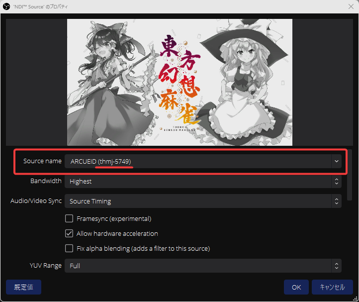Image resolution: width=359 pixels, height=302 pixels.
Task: Click the 'NDI™ Source' のプロパティ title text
Action: (x=41, y=6)
